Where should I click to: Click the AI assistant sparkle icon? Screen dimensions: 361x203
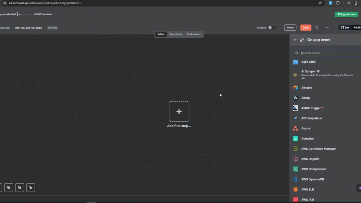pos(359,188)
